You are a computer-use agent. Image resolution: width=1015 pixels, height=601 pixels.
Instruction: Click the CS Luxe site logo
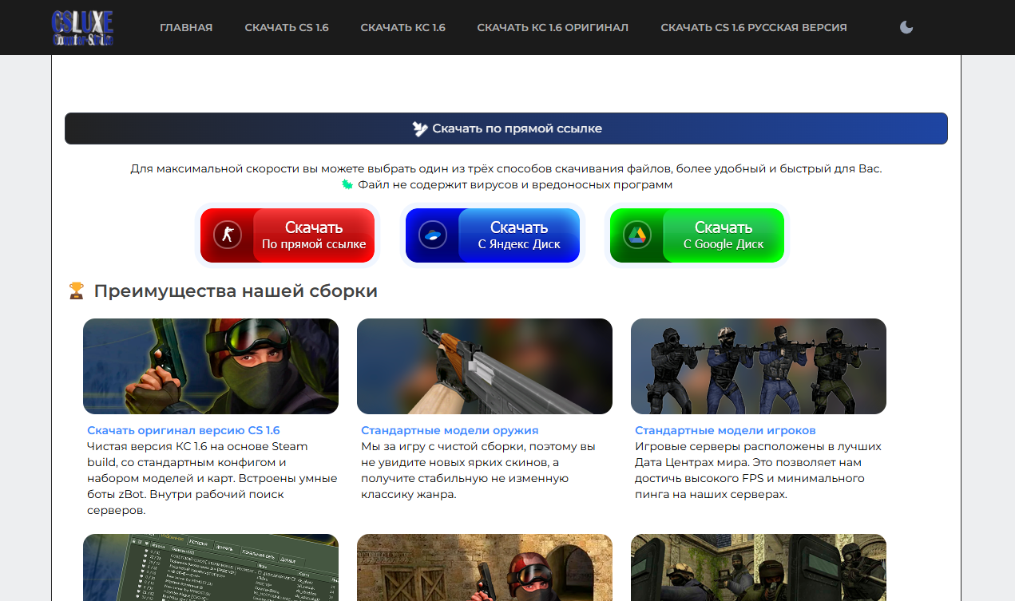click(x=82, y=27)
